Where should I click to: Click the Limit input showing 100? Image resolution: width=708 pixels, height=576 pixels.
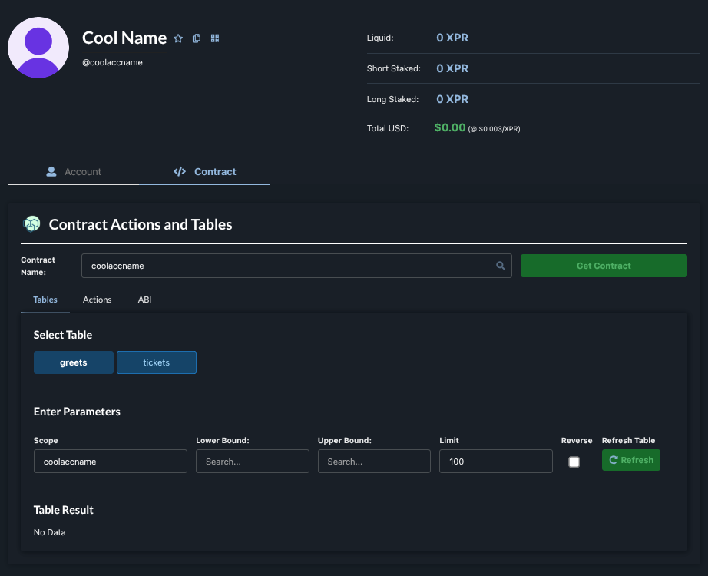click(x=495, y=462)
